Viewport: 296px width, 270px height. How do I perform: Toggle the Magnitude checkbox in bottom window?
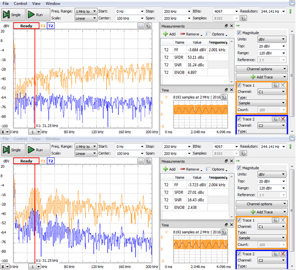239,168
